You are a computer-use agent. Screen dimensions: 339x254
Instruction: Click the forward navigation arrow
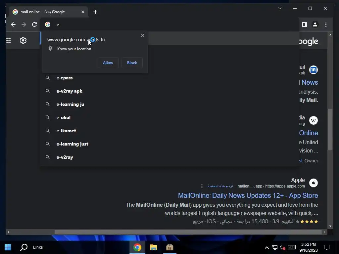point(24,24)
